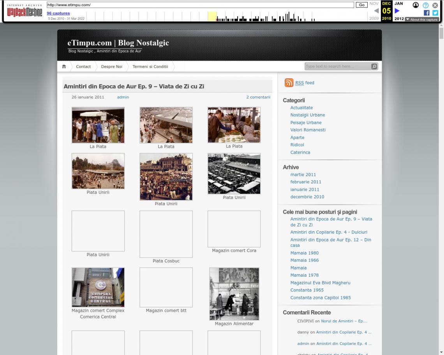Open the Complex Comercial Central thumbnail
444x355 pixels.
click(98, 287)
